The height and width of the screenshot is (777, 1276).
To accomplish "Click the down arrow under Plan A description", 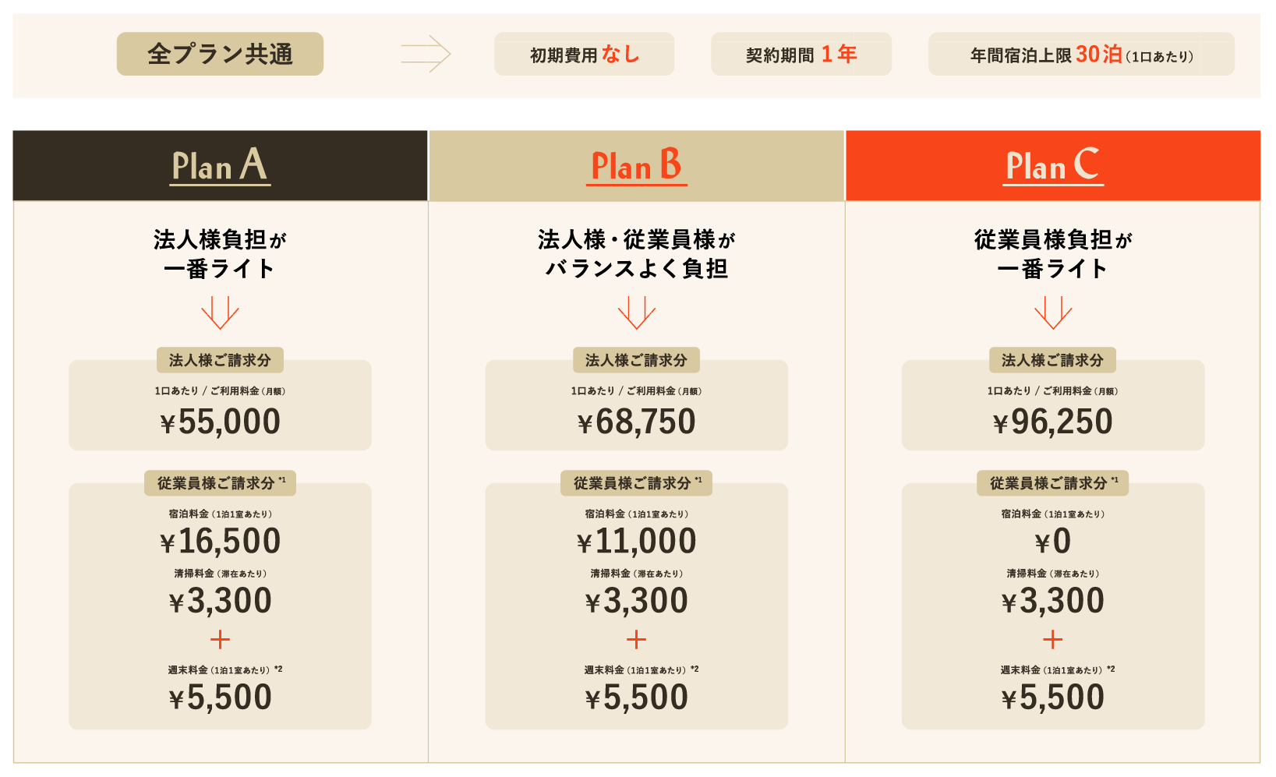I will [220, 313].
